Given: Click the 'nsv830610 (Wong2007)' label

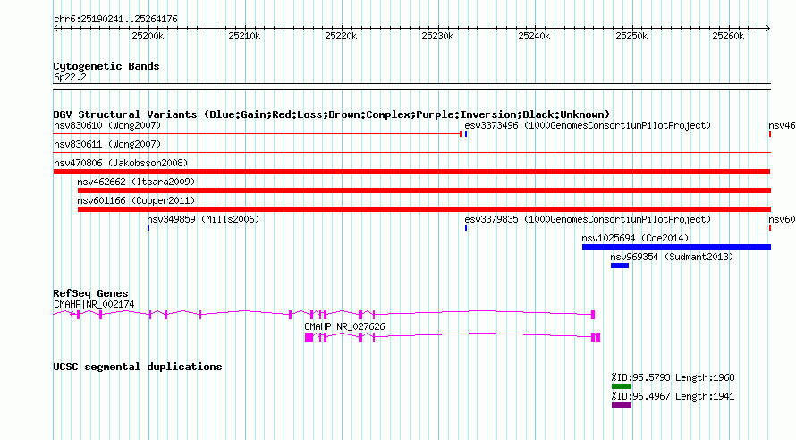Looking at the screenshot, I should [x=107, y=126].
